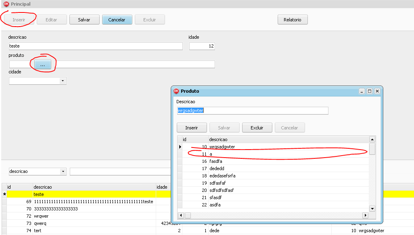Click the row selector arrow beside id 10
This screenshot has width=414, height=235.
180,147
